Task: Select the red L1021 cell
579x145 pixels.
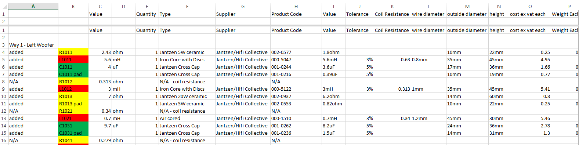Action: (73, 118)
